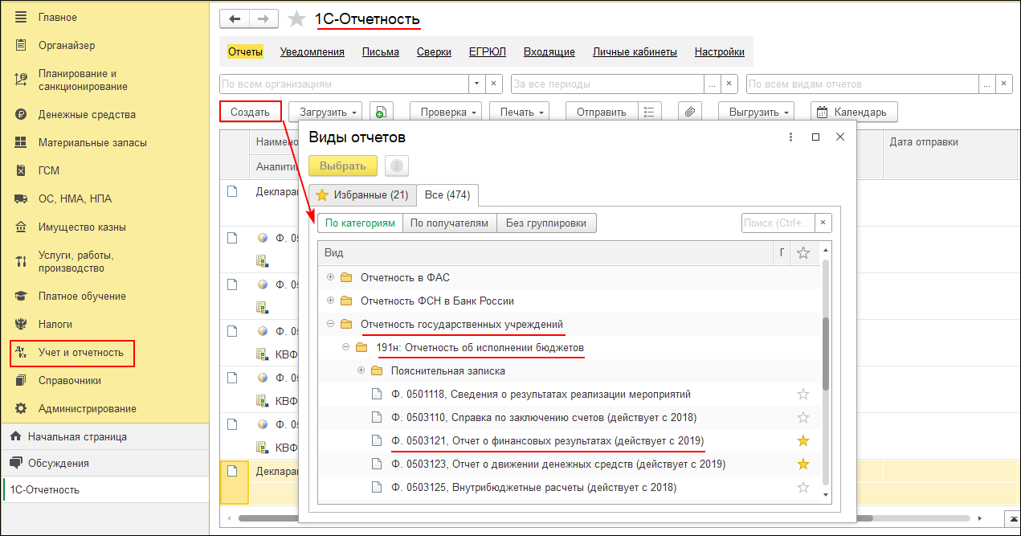The width and height of the screenshot is (1021, 536).
Task: Clear the report type filter
Action: pyautogui.click(x=1003, y=84)
